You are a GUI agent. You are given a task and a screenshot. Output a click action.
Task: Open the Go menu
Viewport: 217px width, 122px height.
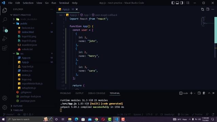point(47,3)
